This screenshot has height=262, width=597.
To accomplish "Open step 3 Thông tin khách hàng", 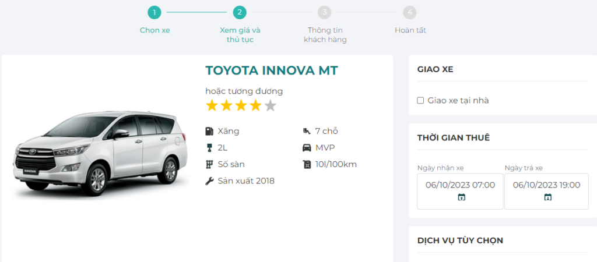I will [x=325, y=12].
